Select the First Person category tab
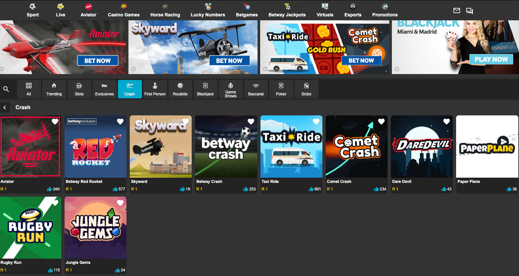Screen dimensions: 519x276 click(x=155, y=89)
